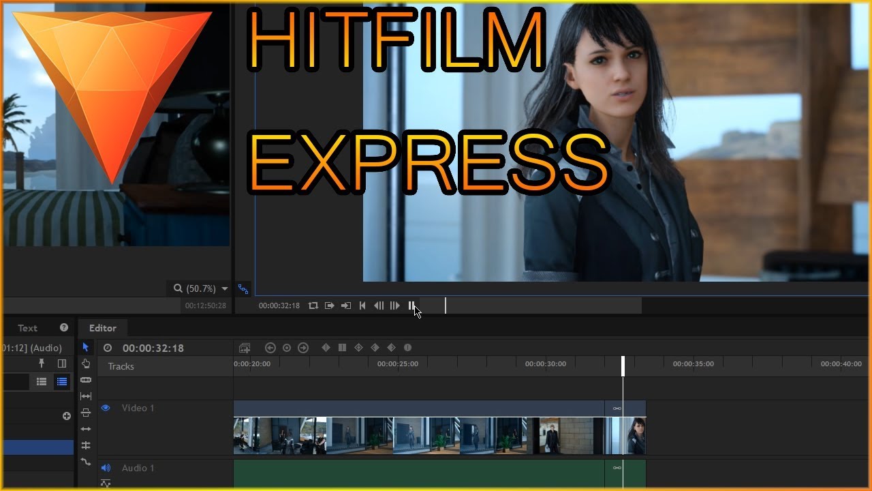872x491 pixels.
Task: Select the arrow Selection tool
Action: (86, 347)
